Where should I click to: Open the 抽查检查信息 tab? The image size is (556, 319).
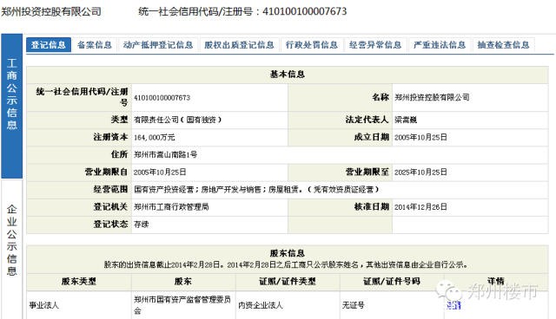[x=503, y=45]
